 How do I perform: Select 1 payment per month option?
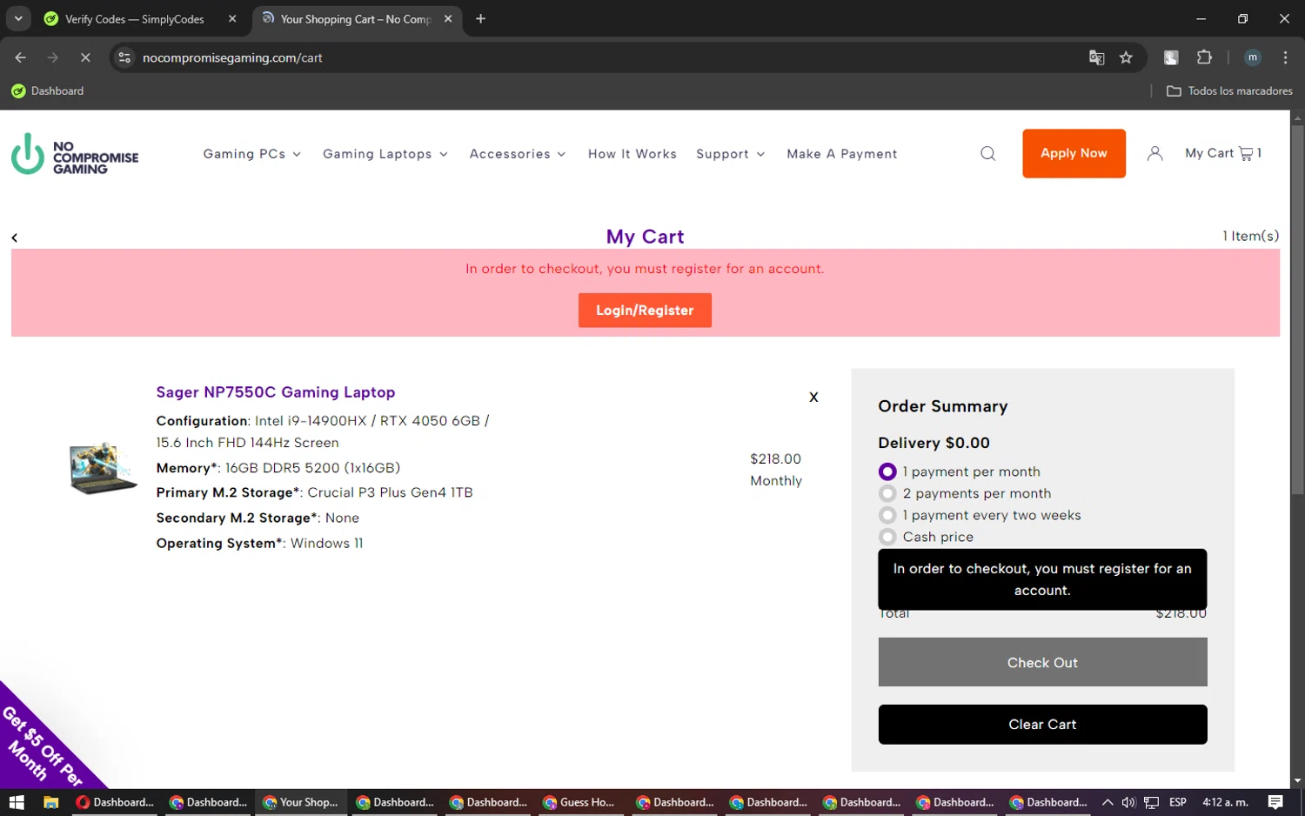coord(887,472)
